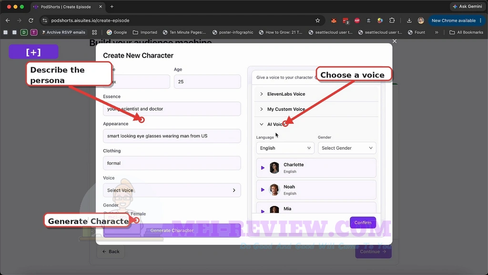Go back in browser history

coord(8,20)
